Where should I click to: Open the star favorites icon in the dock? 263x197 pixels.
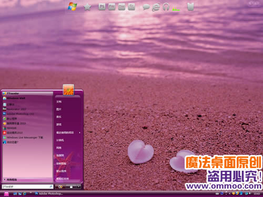pyautogui.click(x=87, y=7)
